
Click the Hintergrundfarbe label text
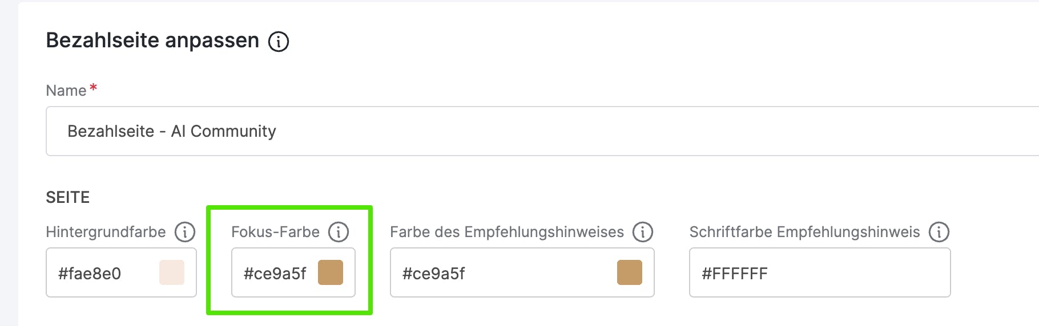(106, 232)
